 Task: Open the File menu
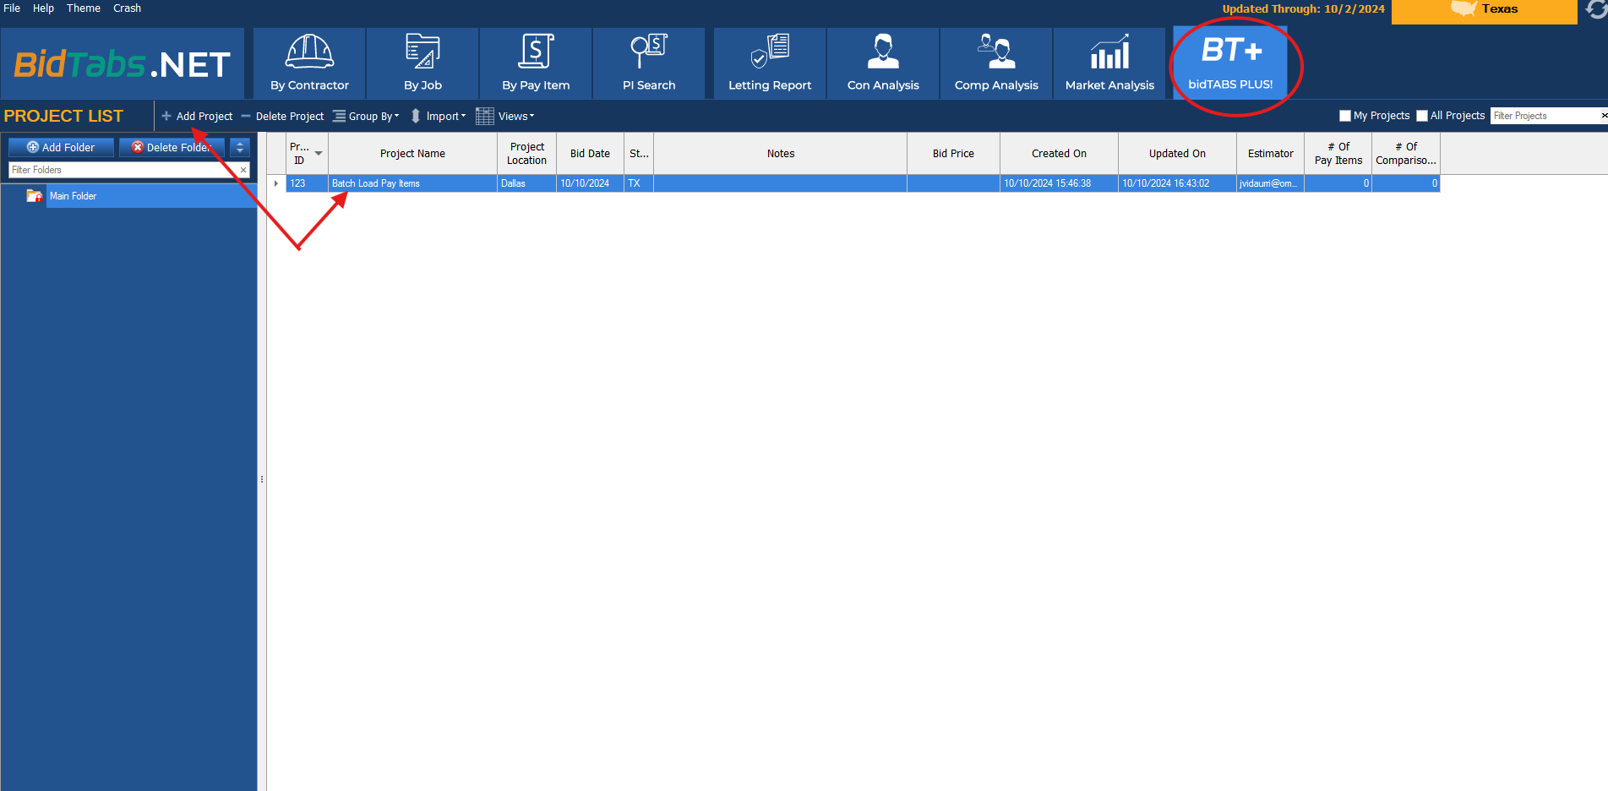click(x=12, y=8)
